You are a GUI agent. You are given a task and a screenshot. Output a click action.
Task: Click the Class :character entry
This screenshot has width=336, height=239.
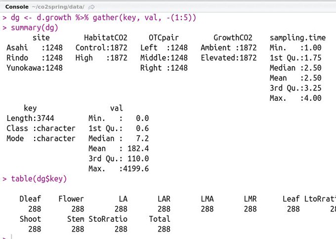[x=41, y=128]
